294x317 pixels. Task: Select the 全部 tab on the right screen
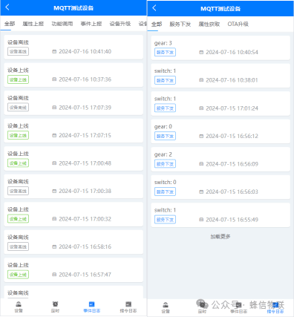click(x=157, y=24)
